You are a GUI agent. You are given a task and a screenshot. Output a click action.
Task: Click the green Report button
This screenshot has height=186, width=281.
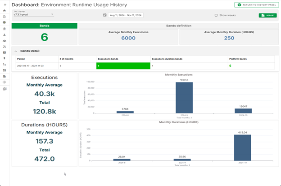coord(268,15)
